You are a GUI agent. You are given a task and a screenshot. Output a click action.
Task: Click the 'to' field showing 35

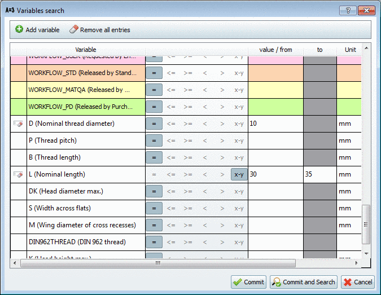tap(319, 174)
